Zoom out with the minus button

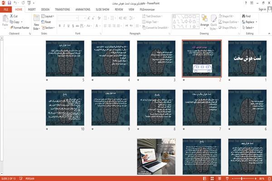tap(233, 179)
